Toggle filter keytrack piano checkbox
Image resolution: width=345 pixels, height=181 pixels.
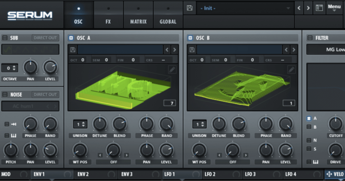[x=309, y=162]
